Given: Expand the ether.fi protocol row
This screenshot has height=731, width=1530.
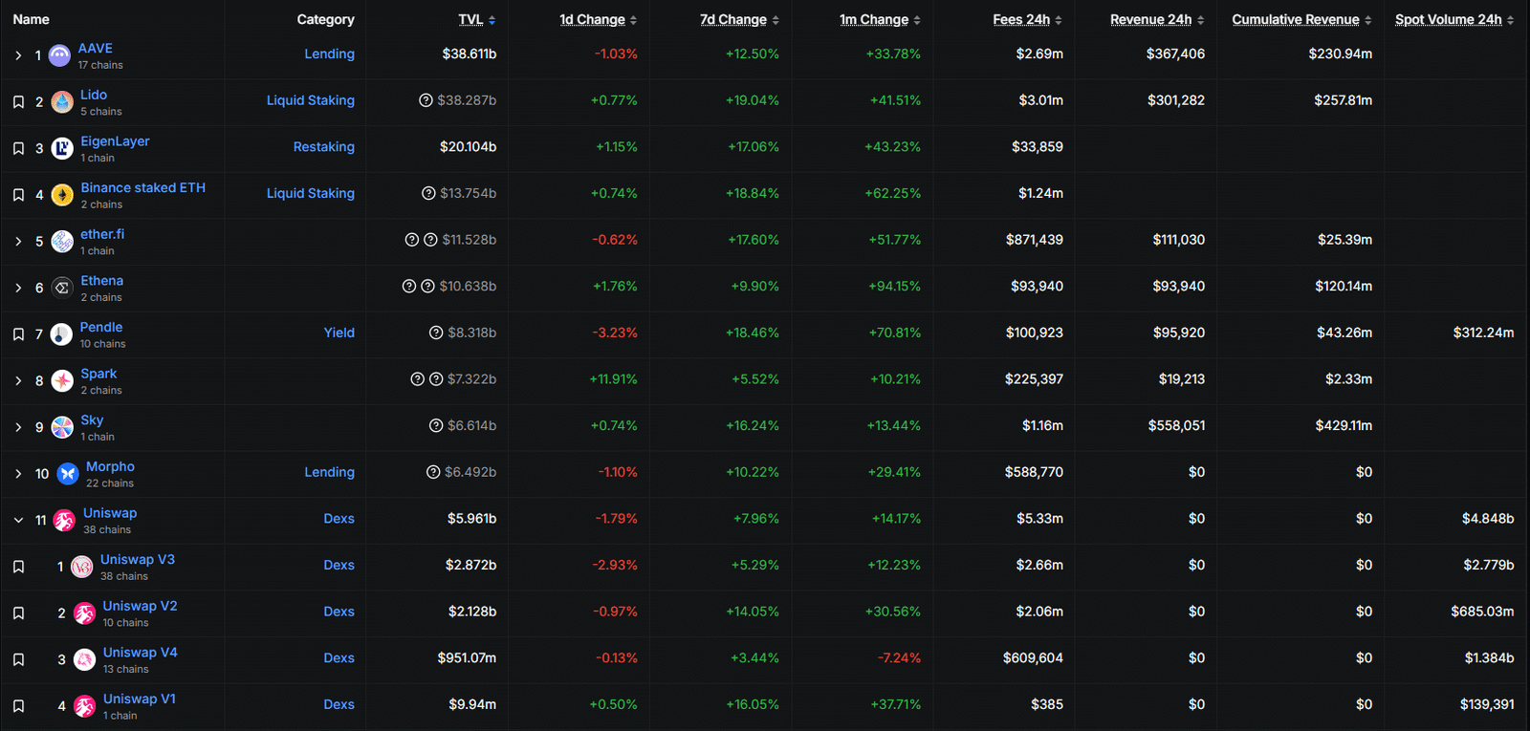Looking at the screenshot, I should [18, 242].
